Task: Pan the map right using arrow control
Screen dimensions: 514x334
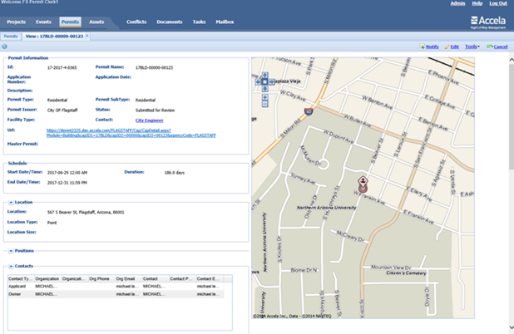Action: [271, 82]
